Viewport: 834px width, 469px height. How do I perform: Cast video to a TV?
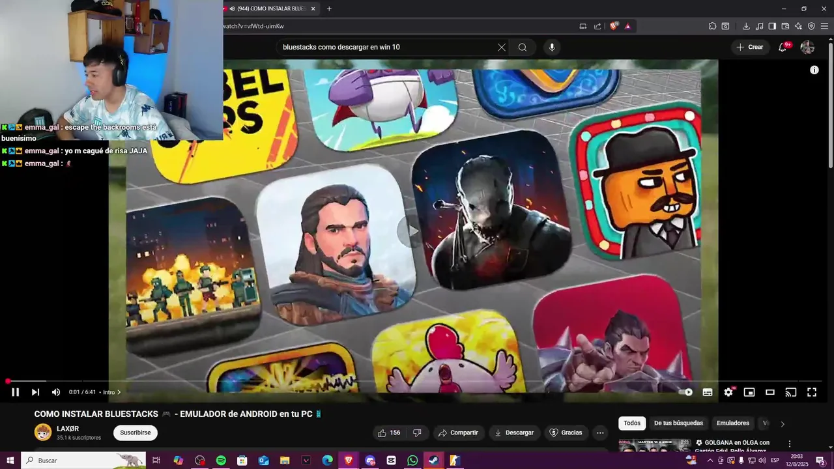pos(791,392)
